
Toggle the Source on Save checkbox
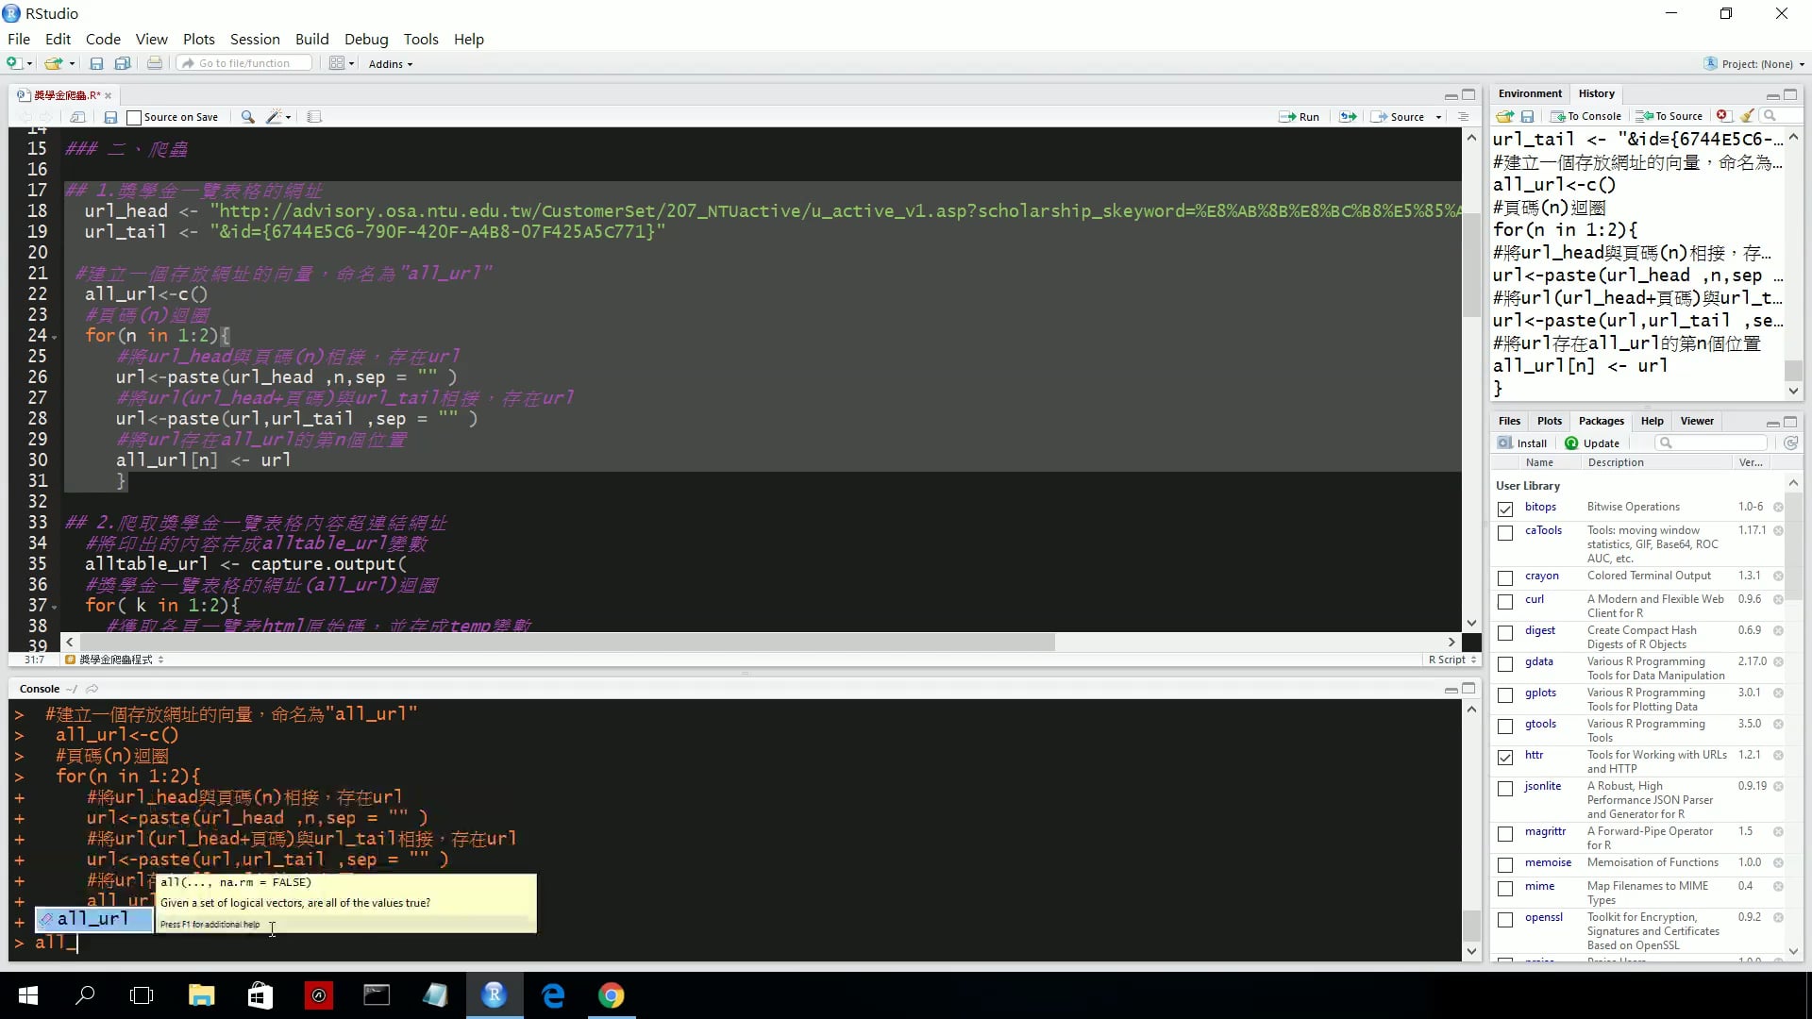point(134,118)
